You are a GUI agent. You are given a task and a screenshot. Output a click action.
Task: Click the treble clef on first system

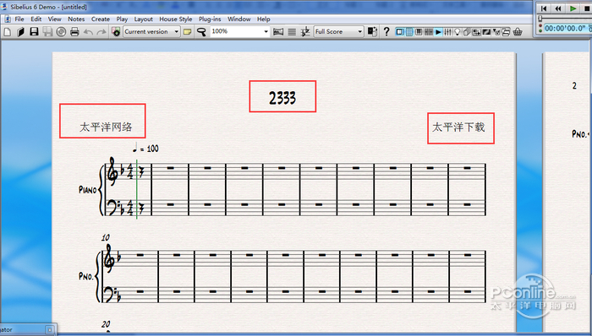point(112,172)
